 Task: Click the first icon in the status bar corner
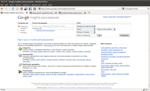pos(144,90)
